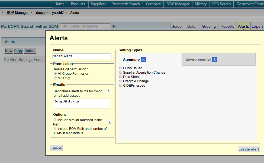The height and width of the screenshot is (163, 264).
Task: Open Parametric Search menu item
Action: tap(125, 4)
